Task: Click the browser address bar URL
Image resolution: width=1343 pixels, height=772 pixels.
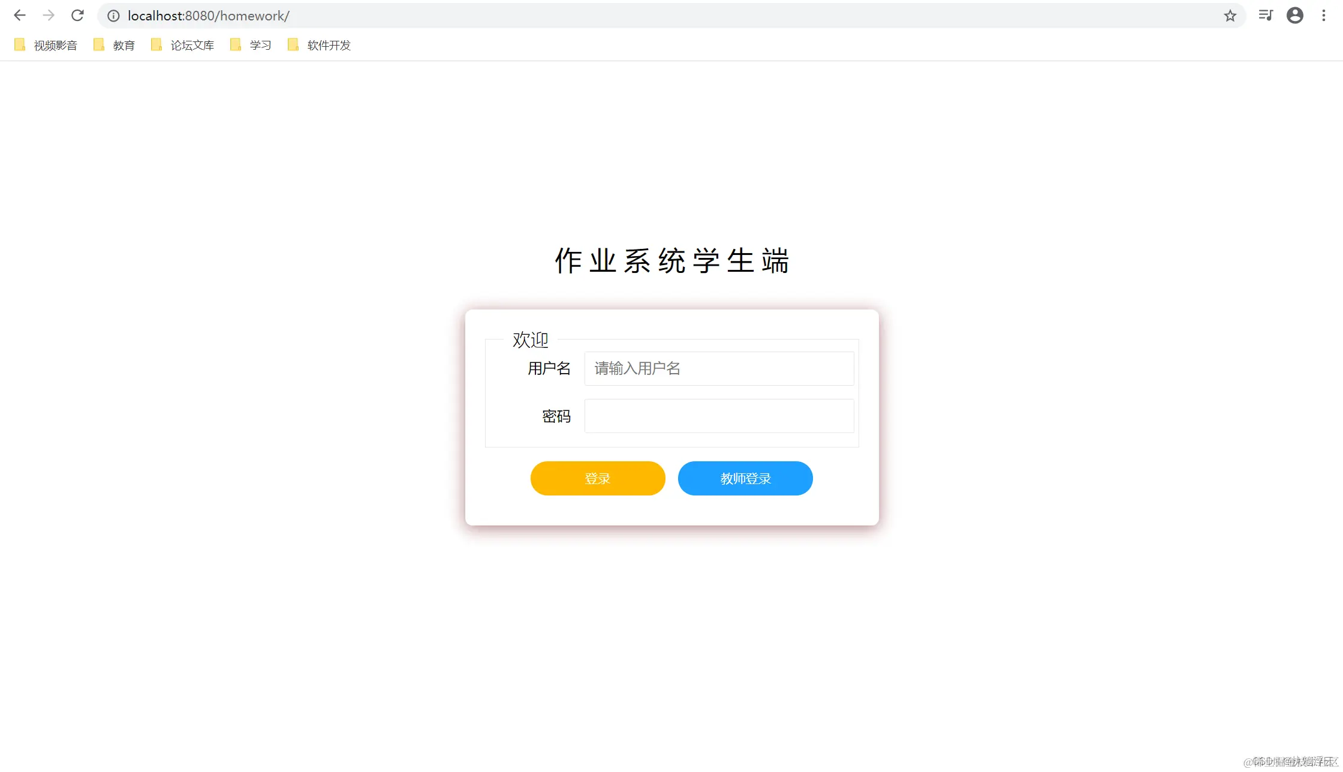Action: coord(208,16)
